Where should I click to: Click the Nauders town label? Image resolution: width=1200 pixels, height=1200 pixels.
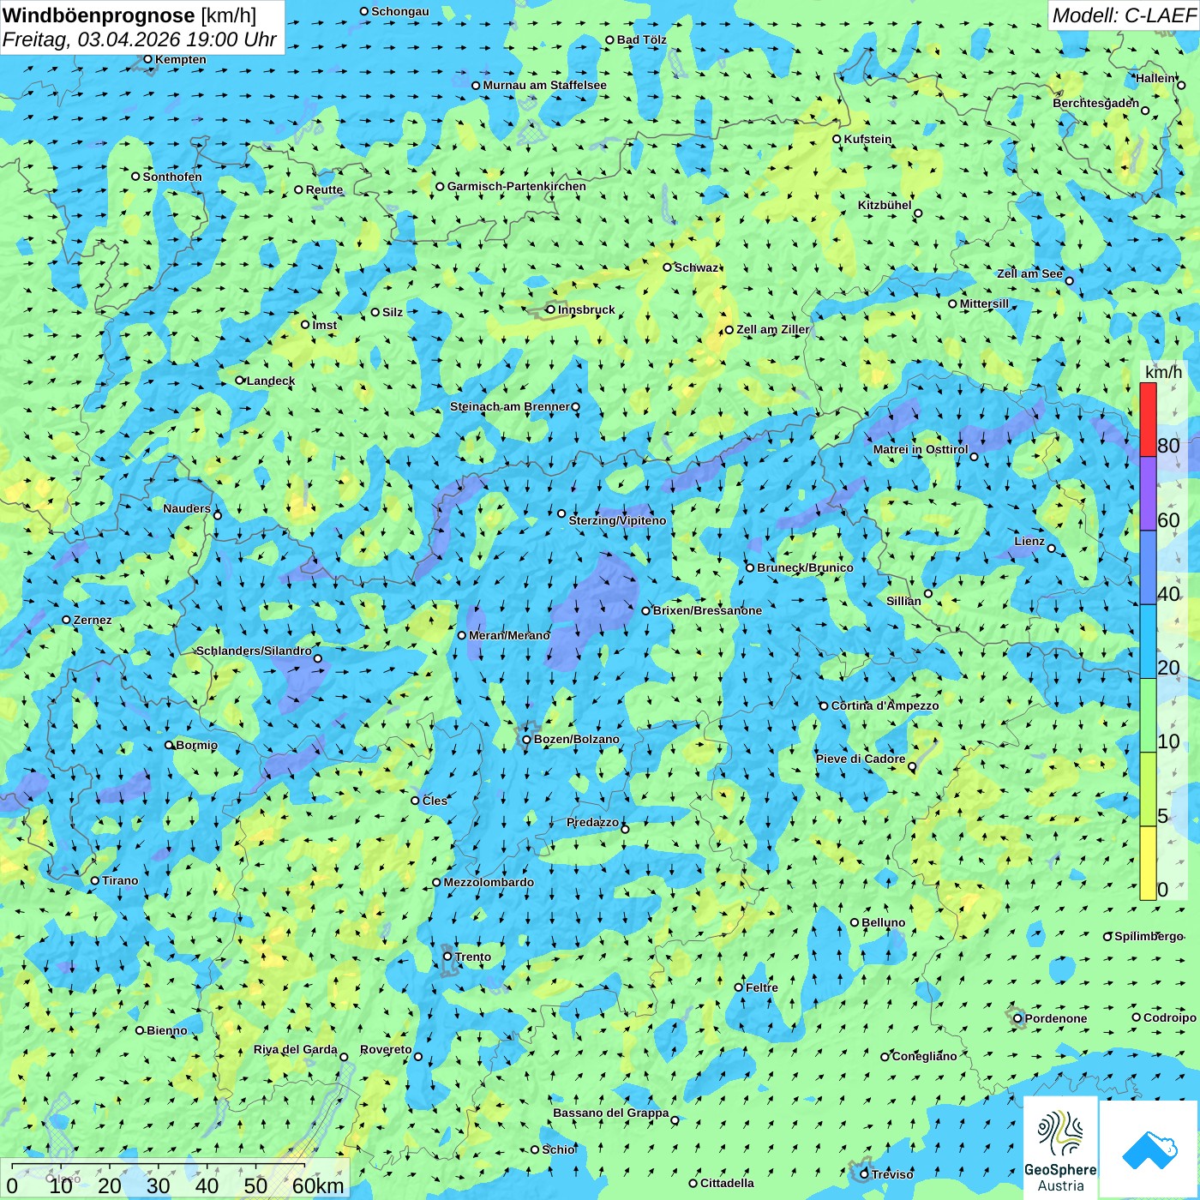187,508
